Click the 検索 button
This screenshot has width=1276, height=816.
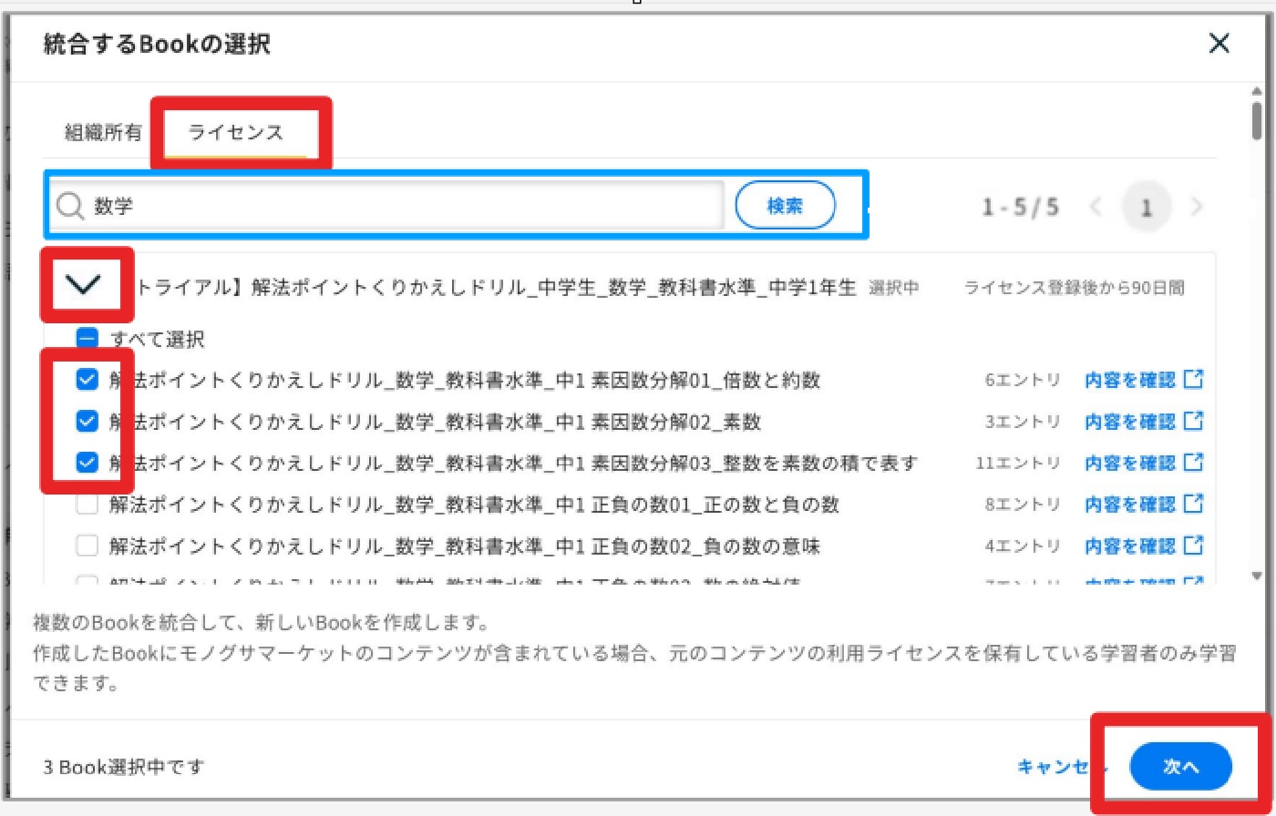point(785,206)
